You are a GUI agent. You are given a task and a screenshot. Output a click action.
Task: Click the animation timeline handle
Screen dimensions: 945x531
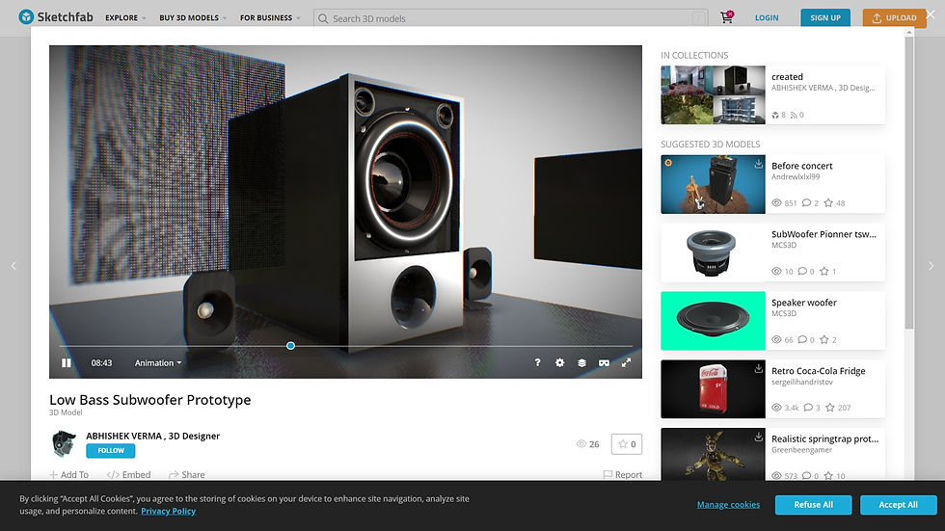point(290,346)
